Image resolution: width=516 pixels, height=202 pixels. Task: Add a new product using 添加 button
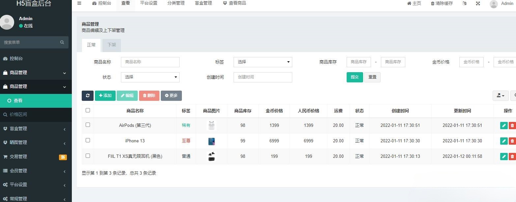coord(105,96)
